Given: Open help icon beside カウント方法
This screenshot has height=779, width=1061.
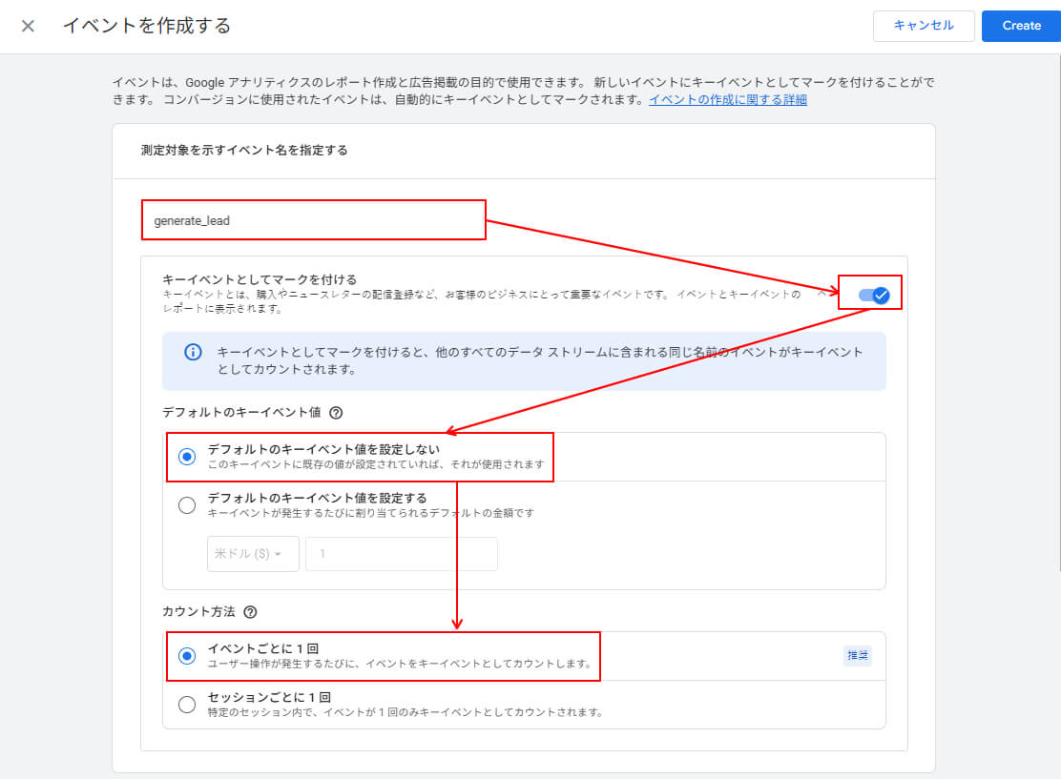Looking at the screenshot, I should click(x=251, y=612).
